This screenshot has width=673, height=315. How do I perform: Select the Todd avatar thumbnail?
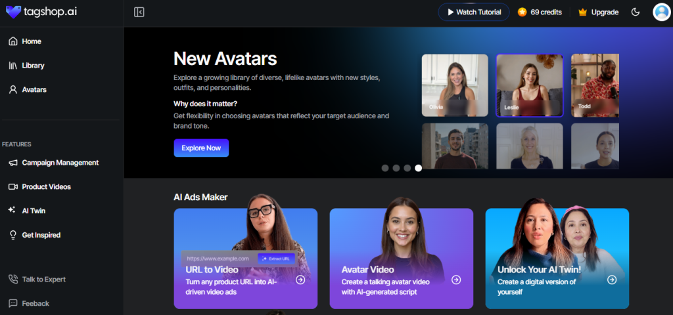(595, 85)
